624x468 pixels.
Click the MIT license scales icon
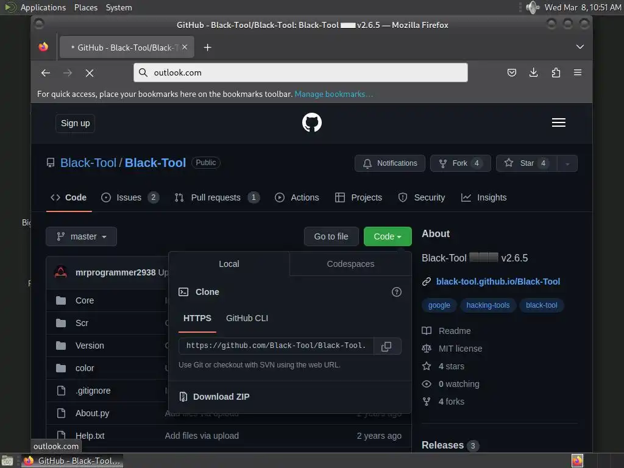426,348
